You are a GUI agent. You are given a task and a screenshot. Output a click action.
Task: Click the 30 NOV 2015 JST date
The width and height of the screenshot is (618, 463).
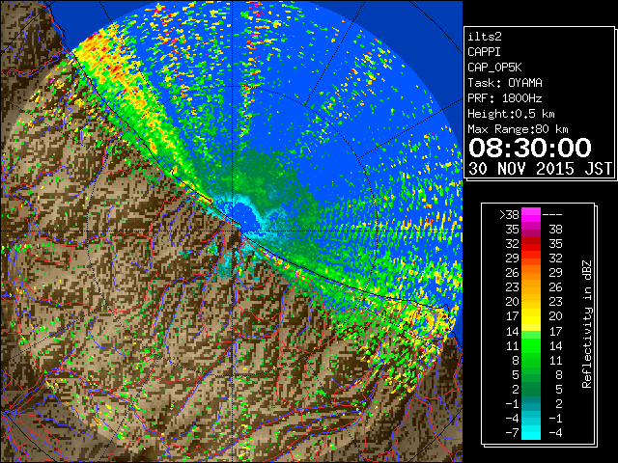540,169
